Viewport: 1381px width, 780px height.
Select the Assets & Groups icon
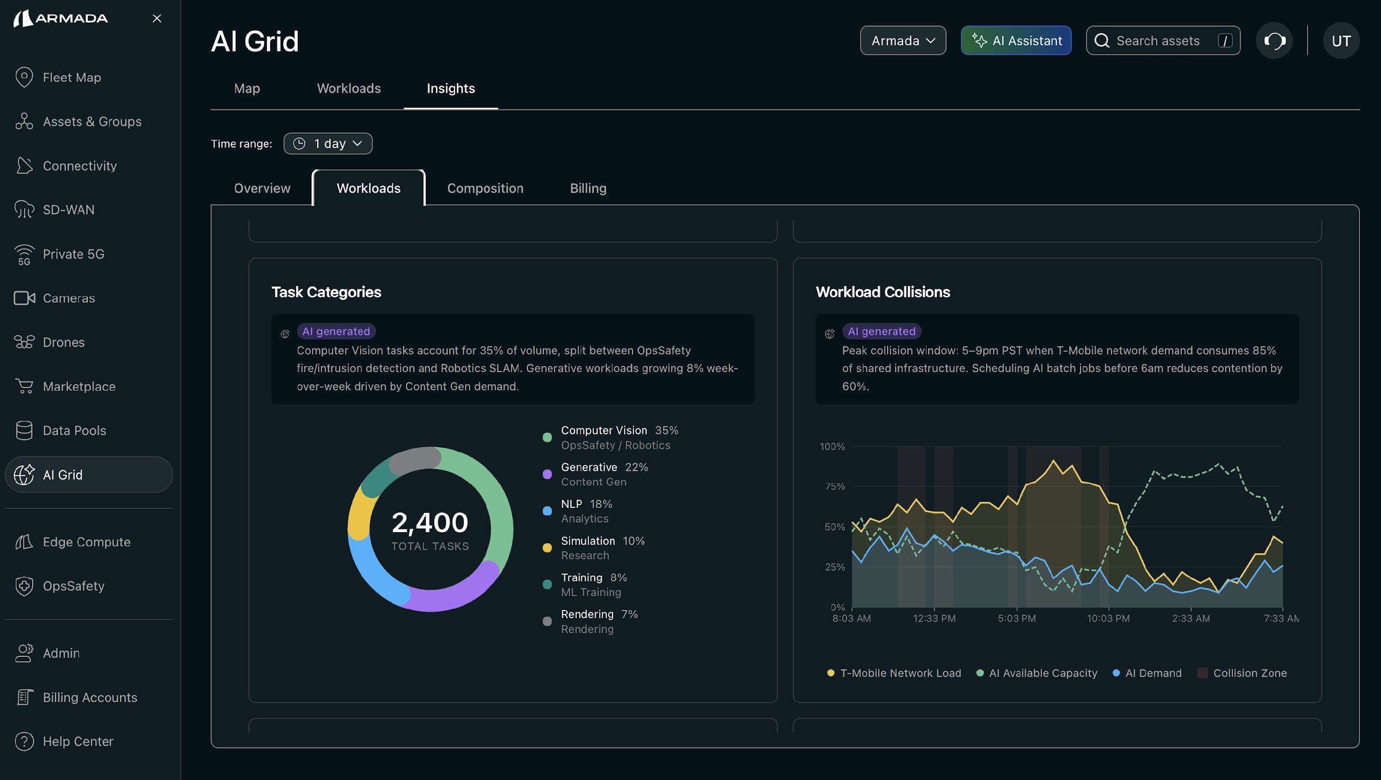(24, 121)
